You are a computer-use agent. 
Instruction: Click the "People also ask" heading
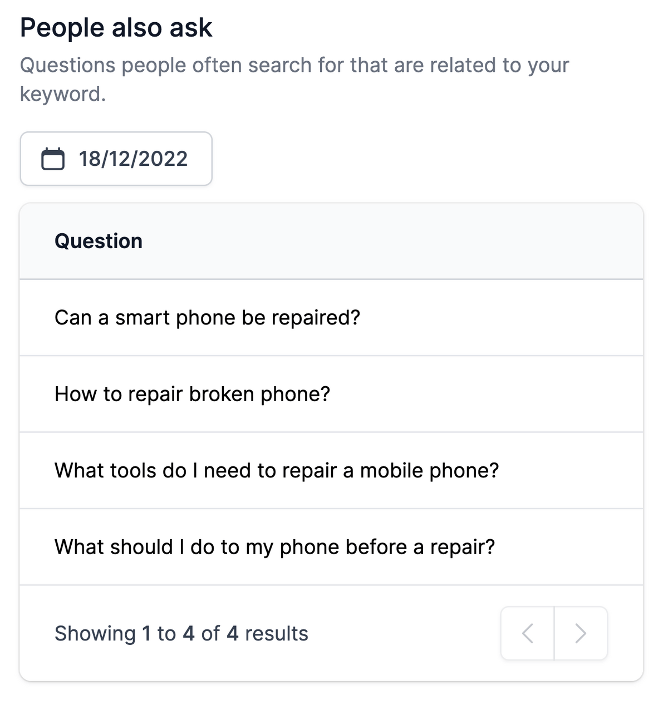[x=116, y=28]
